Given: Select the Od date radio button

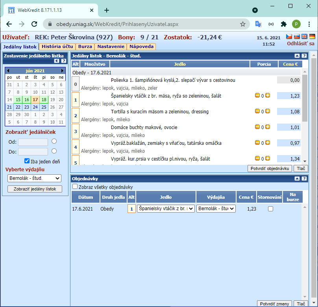Looking at the screenshot, I should tap(54, 141).
